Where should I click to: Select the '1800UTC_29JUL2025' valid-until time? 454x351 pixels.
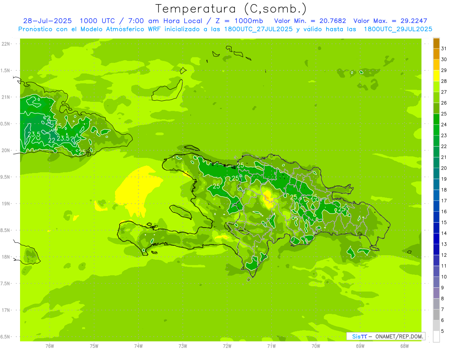(398, 29)
